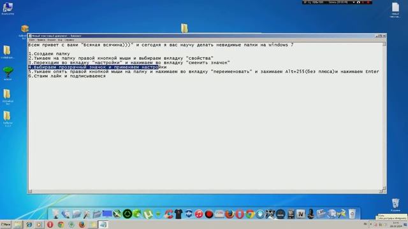This screenshot has height=229, width=408.
Task: Click Chrome icon in the Windows taskbar
Action: [x=61, y=225]
